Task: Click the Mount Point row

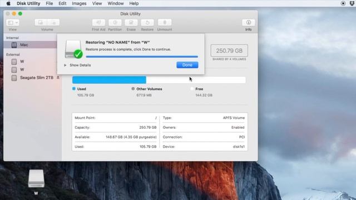Action: 116,118
